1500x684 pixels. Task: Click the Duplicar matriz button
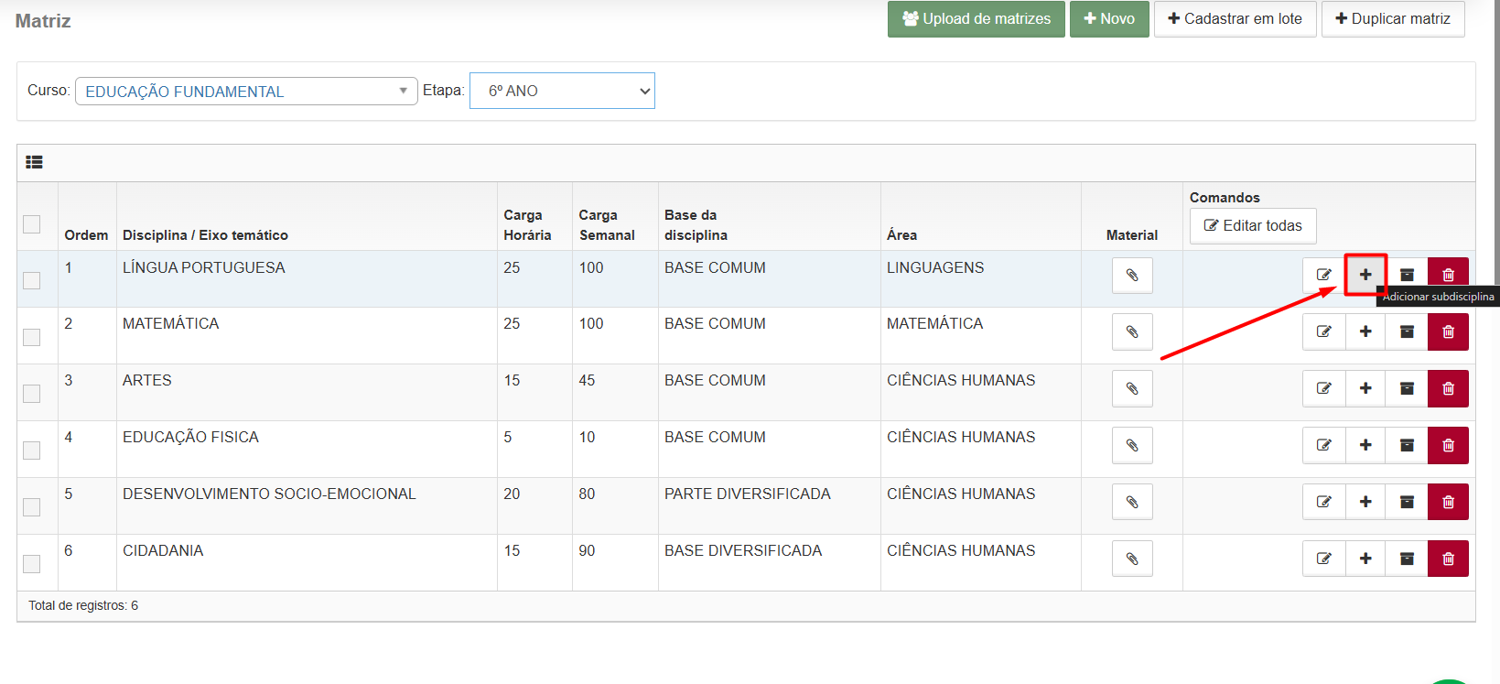click(x=1392, y=18)
